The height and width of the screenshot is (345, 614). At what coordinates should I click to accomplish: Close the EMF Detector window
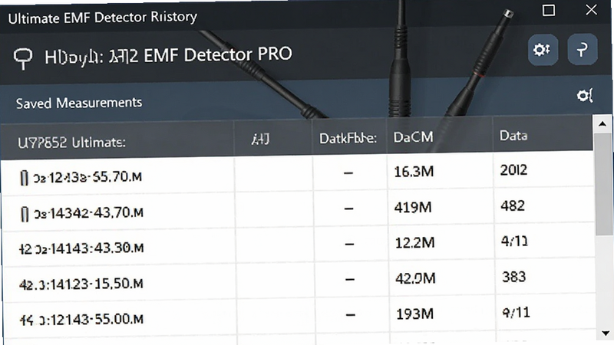(591, 9)
